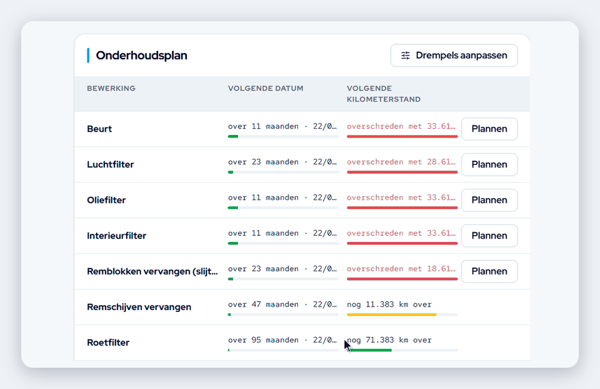Click the VOLGENDE KILOMETERSTAND column header

coord(384,94)
